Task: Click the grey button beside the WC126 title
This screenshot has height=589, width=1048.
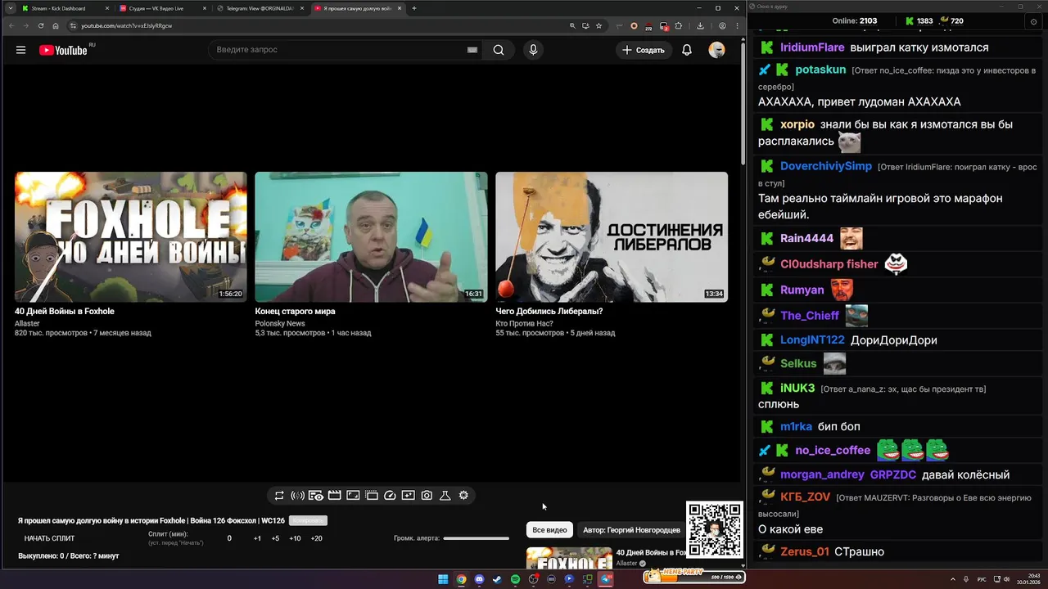Action: pyautogui.click(x=308, y=520)
